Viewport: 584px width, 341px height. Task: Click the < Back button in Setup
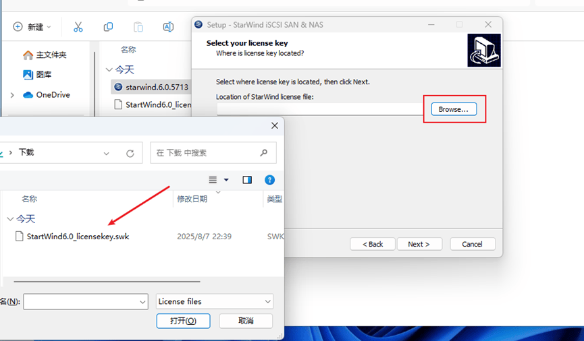[x=373, y=244]
